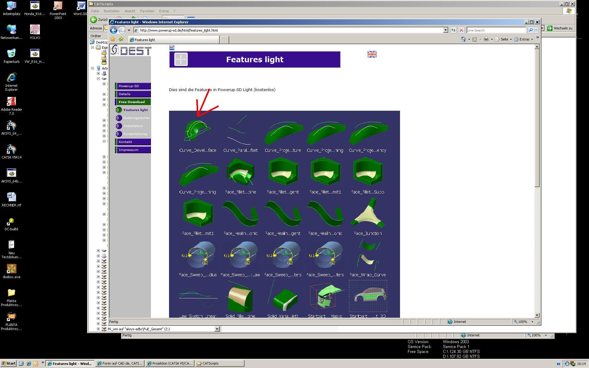
Task: Open the Favoriten menu in Explorer
Action: point(147,11)
